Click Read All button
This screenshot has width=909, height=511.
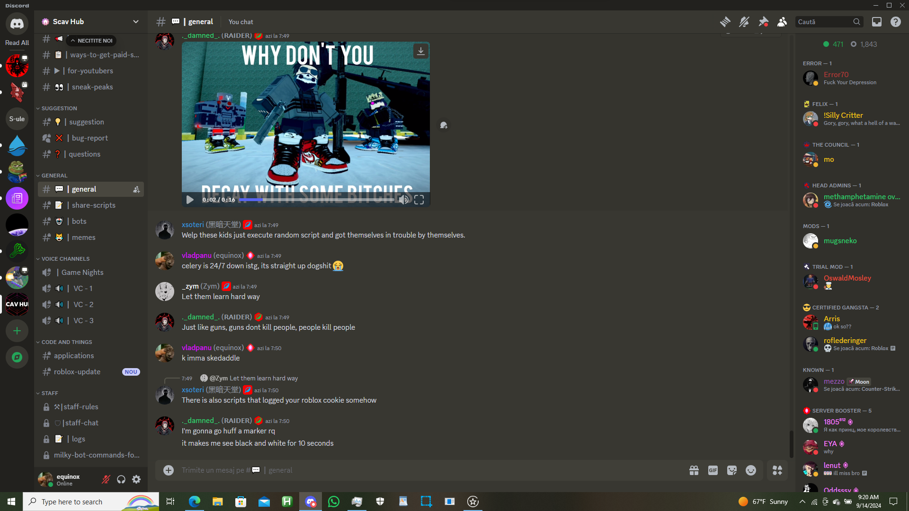coord(17,43)
